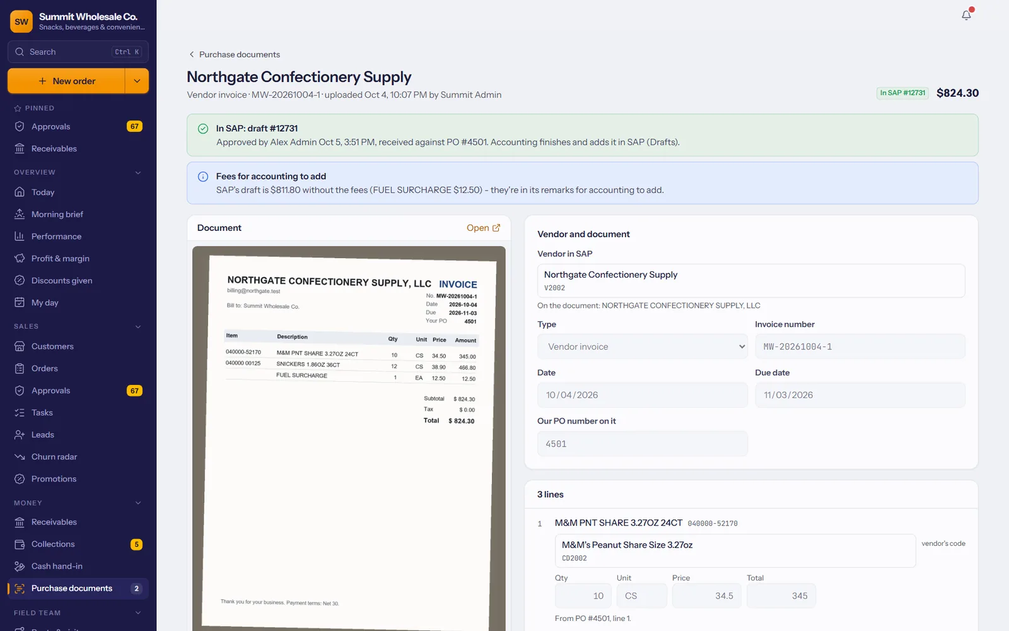
Task: Open Approvals under Sales section
Action: tap(78, 390)
